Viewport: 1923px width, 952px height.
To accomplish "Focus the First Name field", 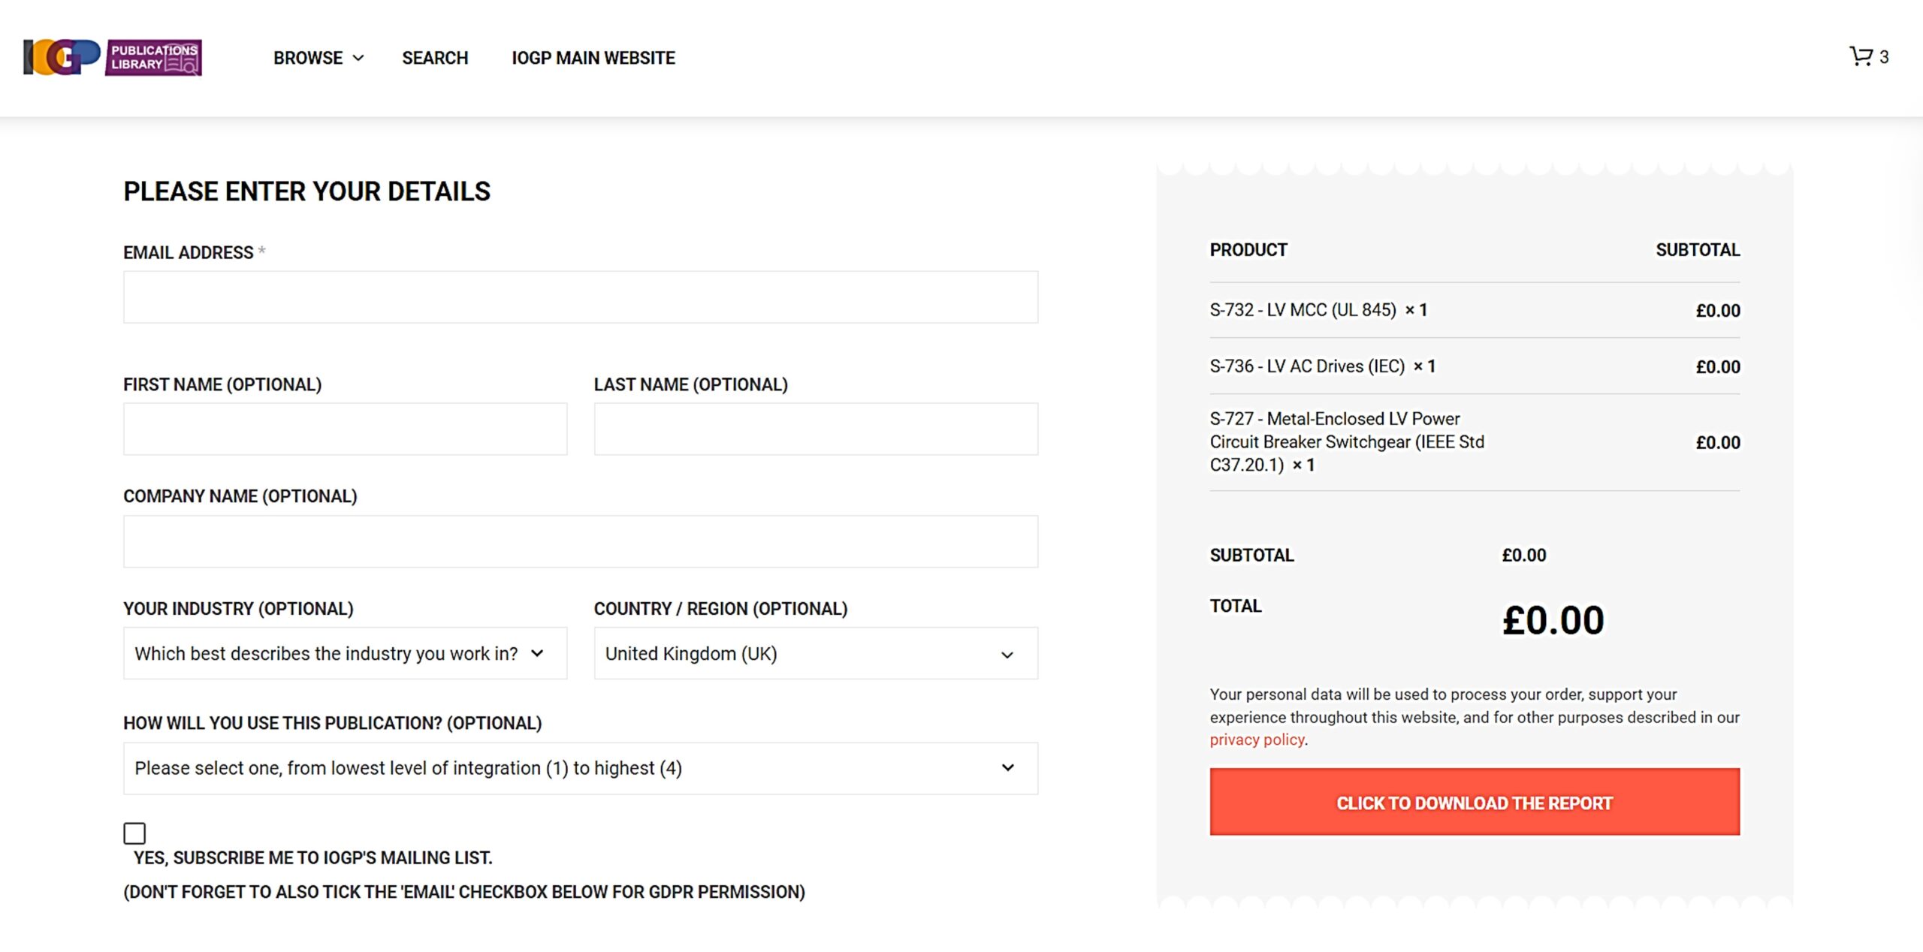I will (345, 429).
